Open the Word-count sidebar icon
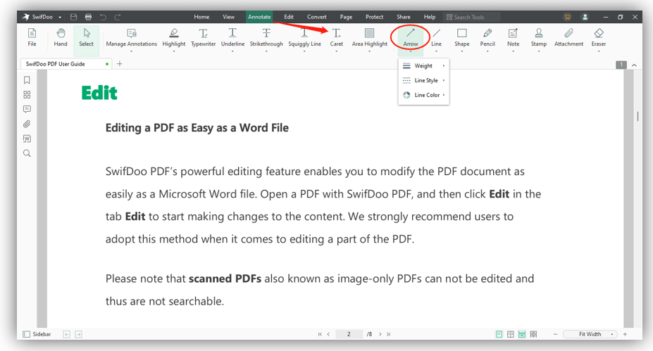This screenshot has height=351, width=653. (x=27, y=139)
